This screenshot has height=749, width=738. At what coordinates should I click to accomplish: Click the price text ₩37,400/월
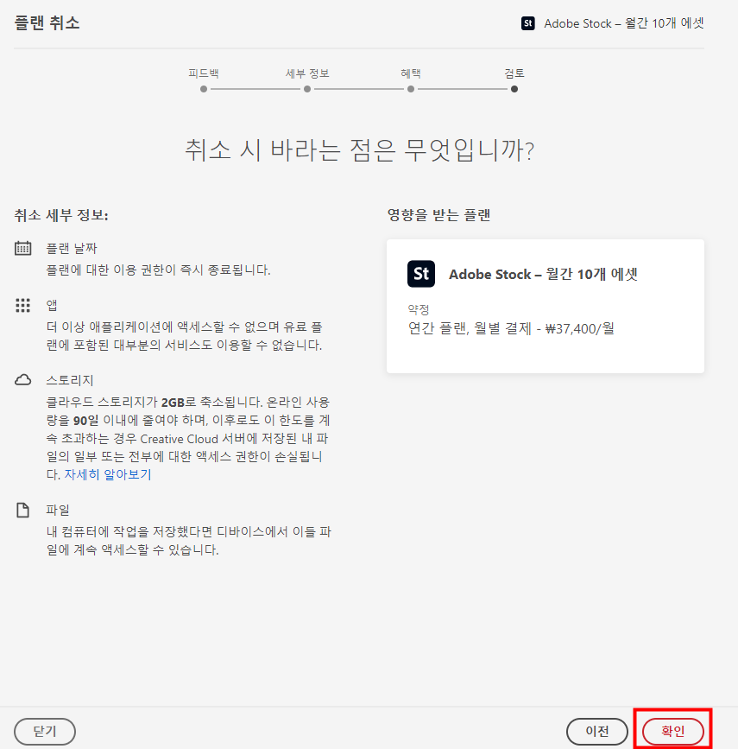click(x=579, y=328)
